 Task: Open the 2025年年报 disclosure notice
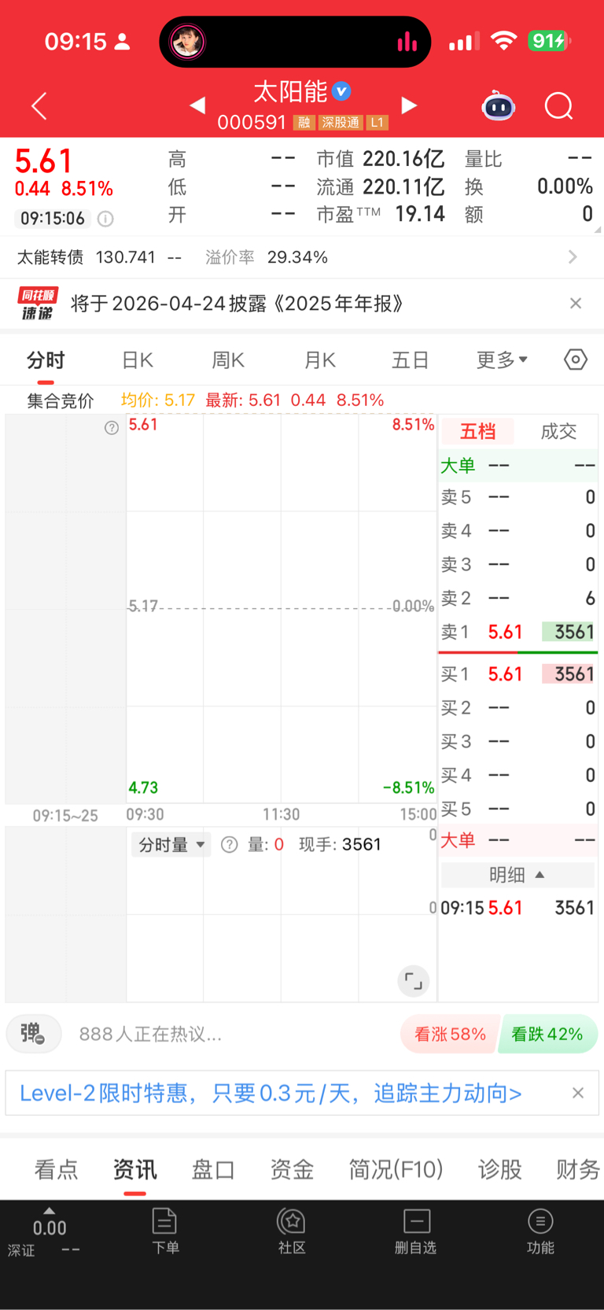238,304
